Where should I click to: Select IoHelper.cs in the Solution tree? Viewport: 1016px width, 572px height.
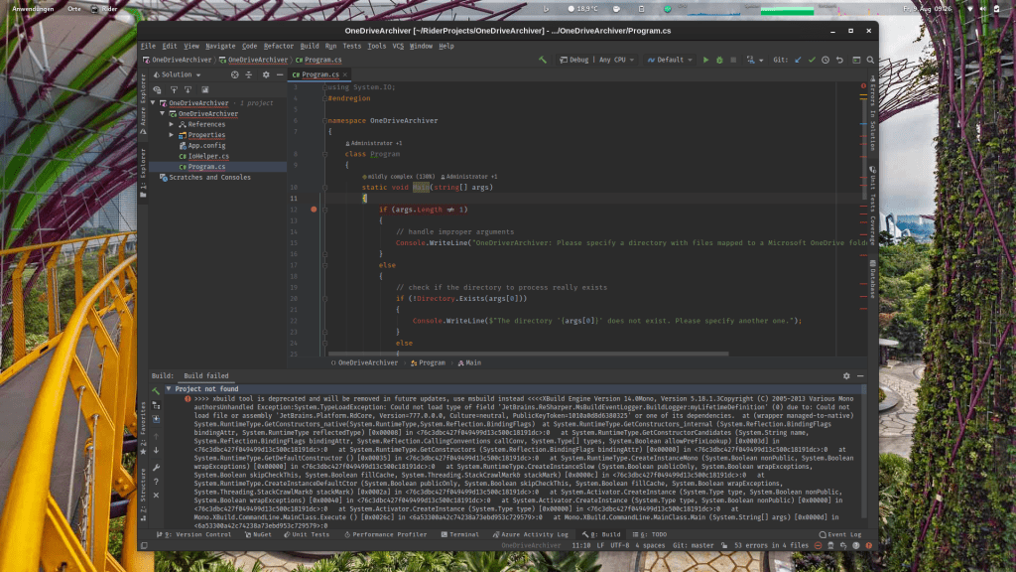point(207,156)
